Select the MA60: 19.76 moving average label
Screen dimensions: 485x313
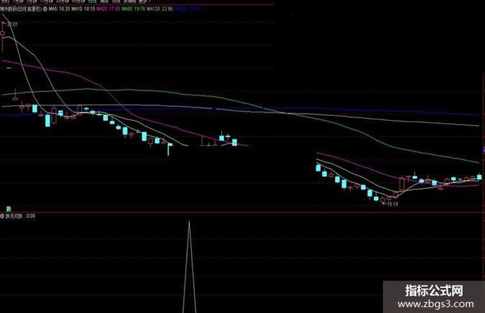[133, 9]
